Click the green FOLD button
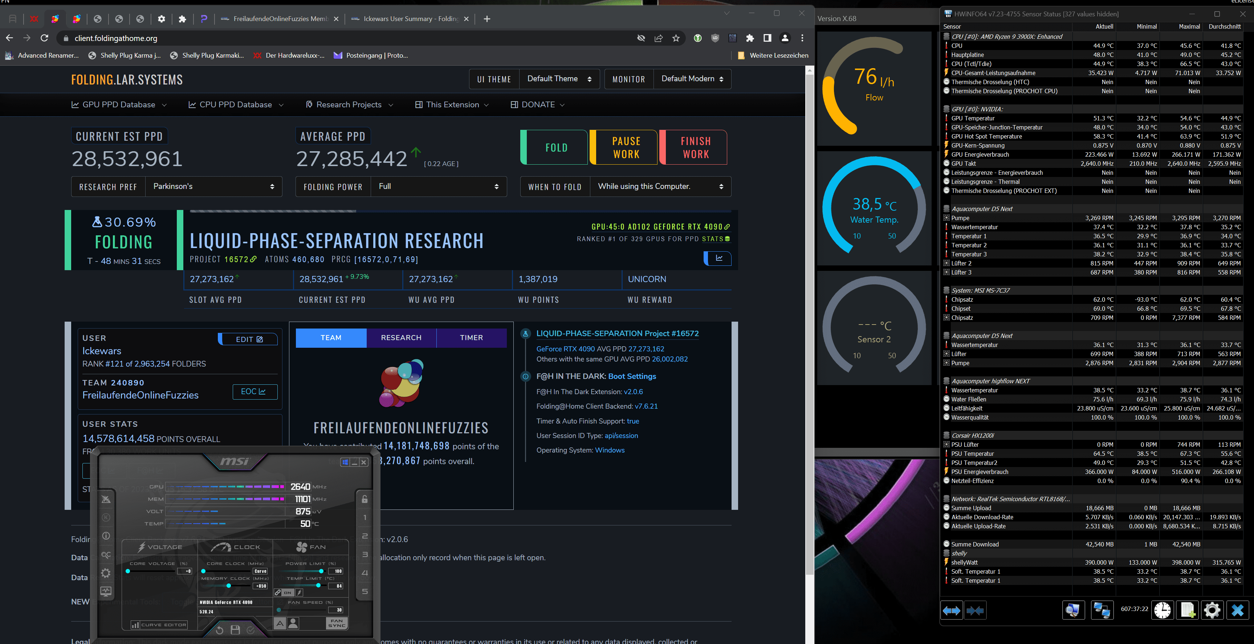 (554, 147)
